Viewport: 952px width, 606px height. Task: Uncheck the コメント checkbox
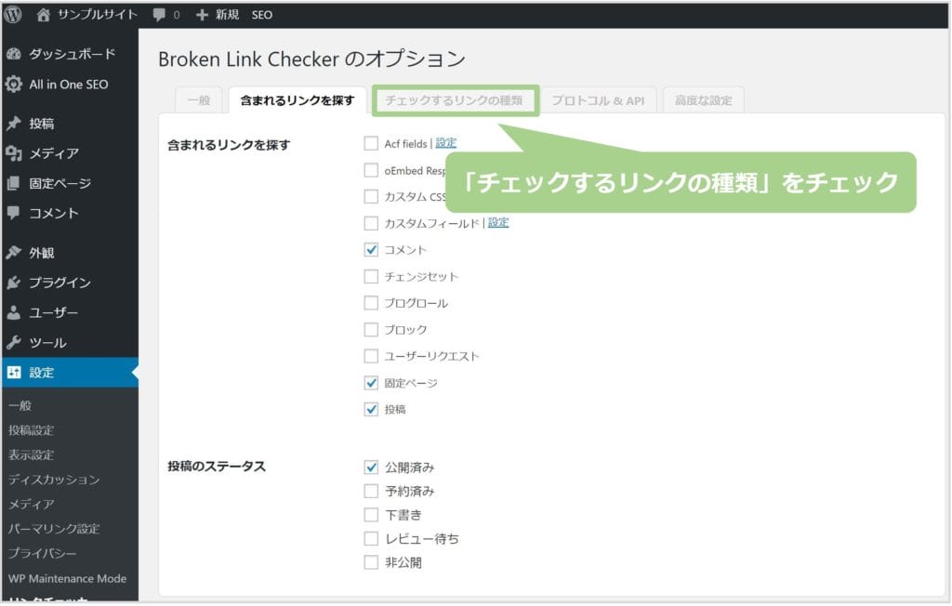tap(371, 250)
